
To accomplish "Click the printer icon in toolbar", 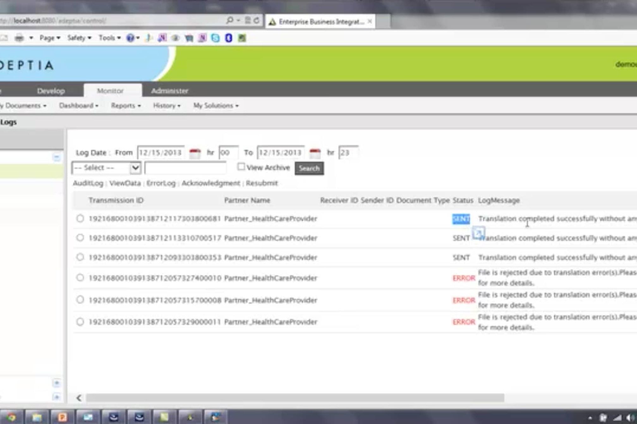I will pos(19,38).
